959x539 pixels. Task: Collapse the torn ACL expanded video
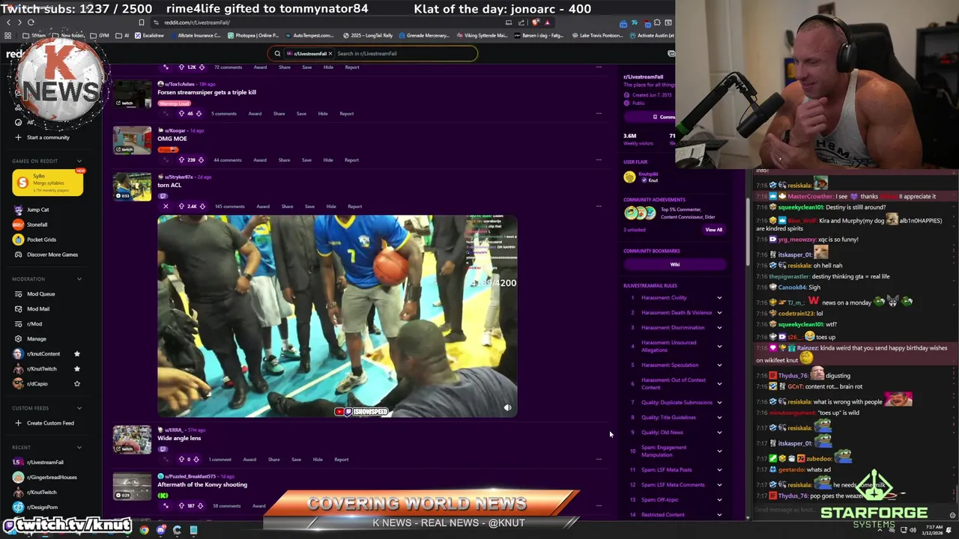coord(166,206)
